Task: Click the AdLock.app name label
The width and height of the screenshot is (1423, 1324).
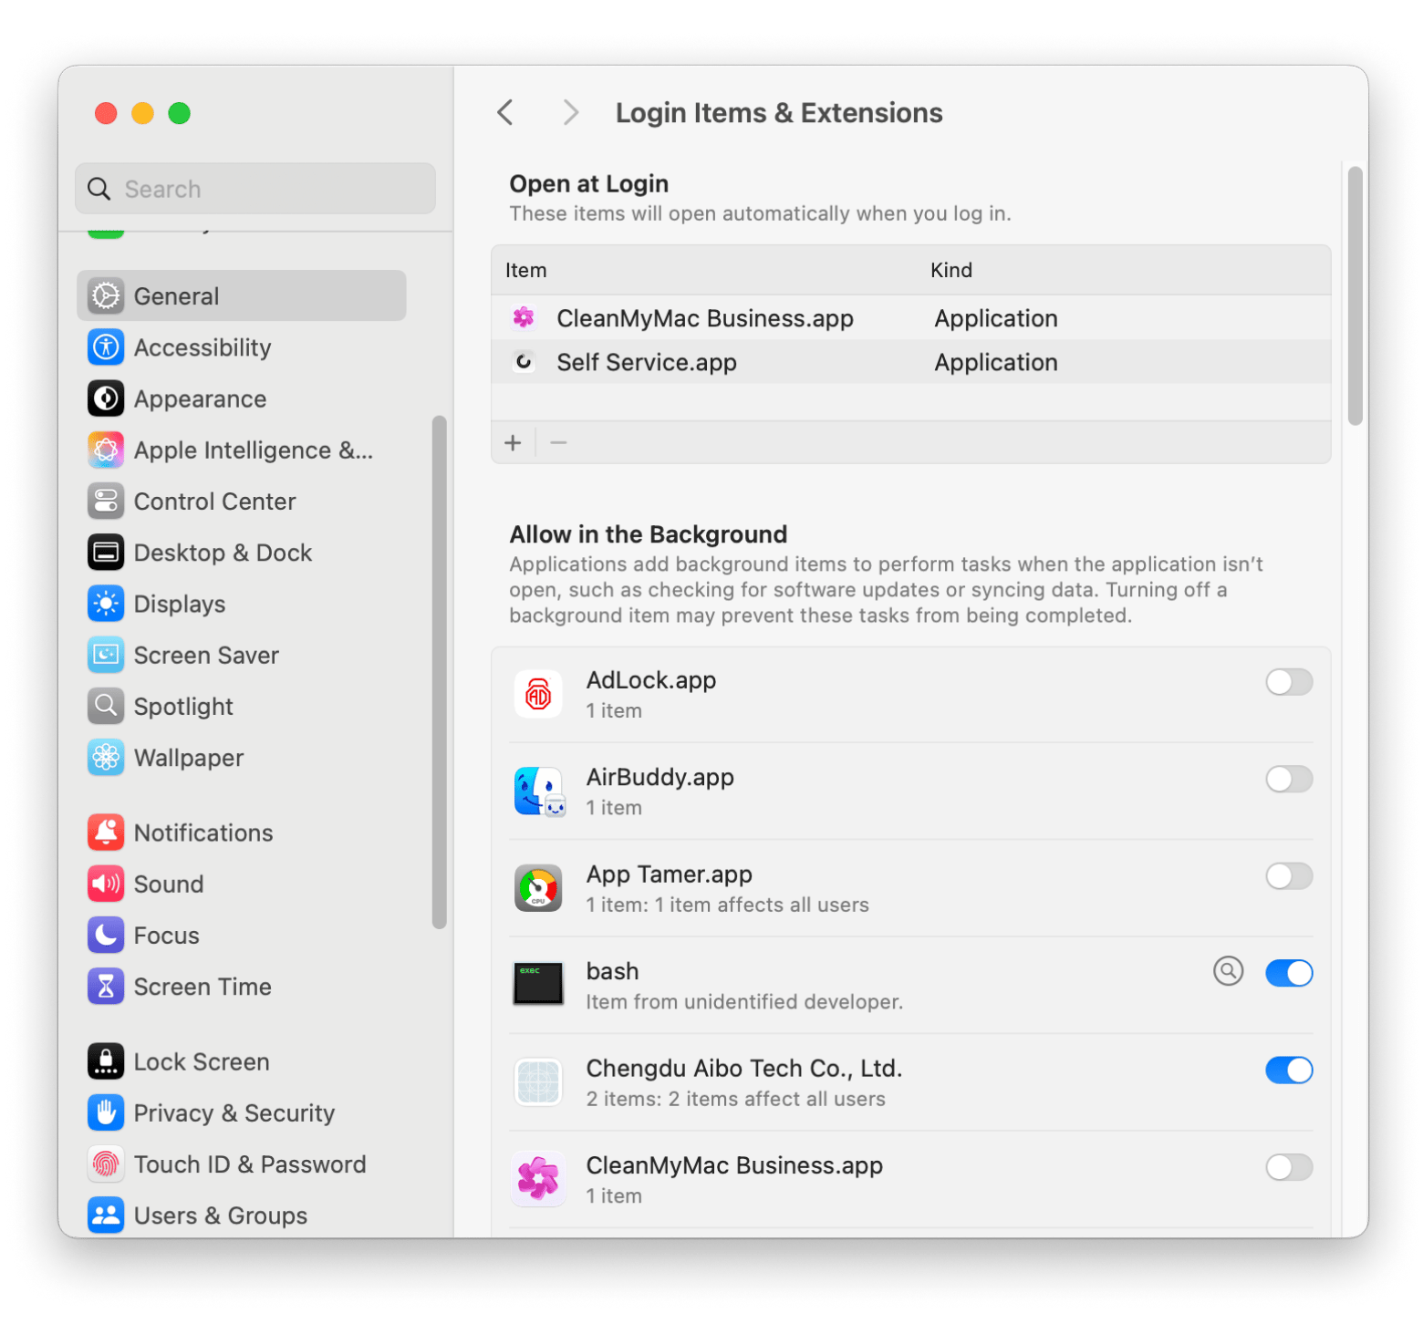Action: point(651,680)
